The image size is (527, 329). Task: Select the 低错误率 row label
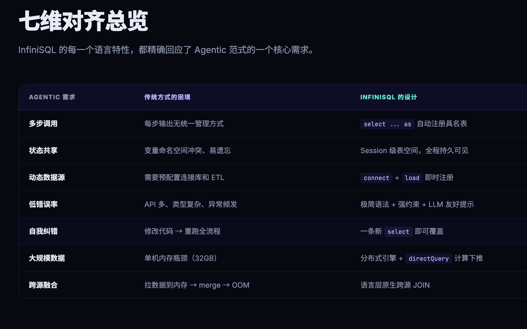pyautogui.click(x=43, y=204)
